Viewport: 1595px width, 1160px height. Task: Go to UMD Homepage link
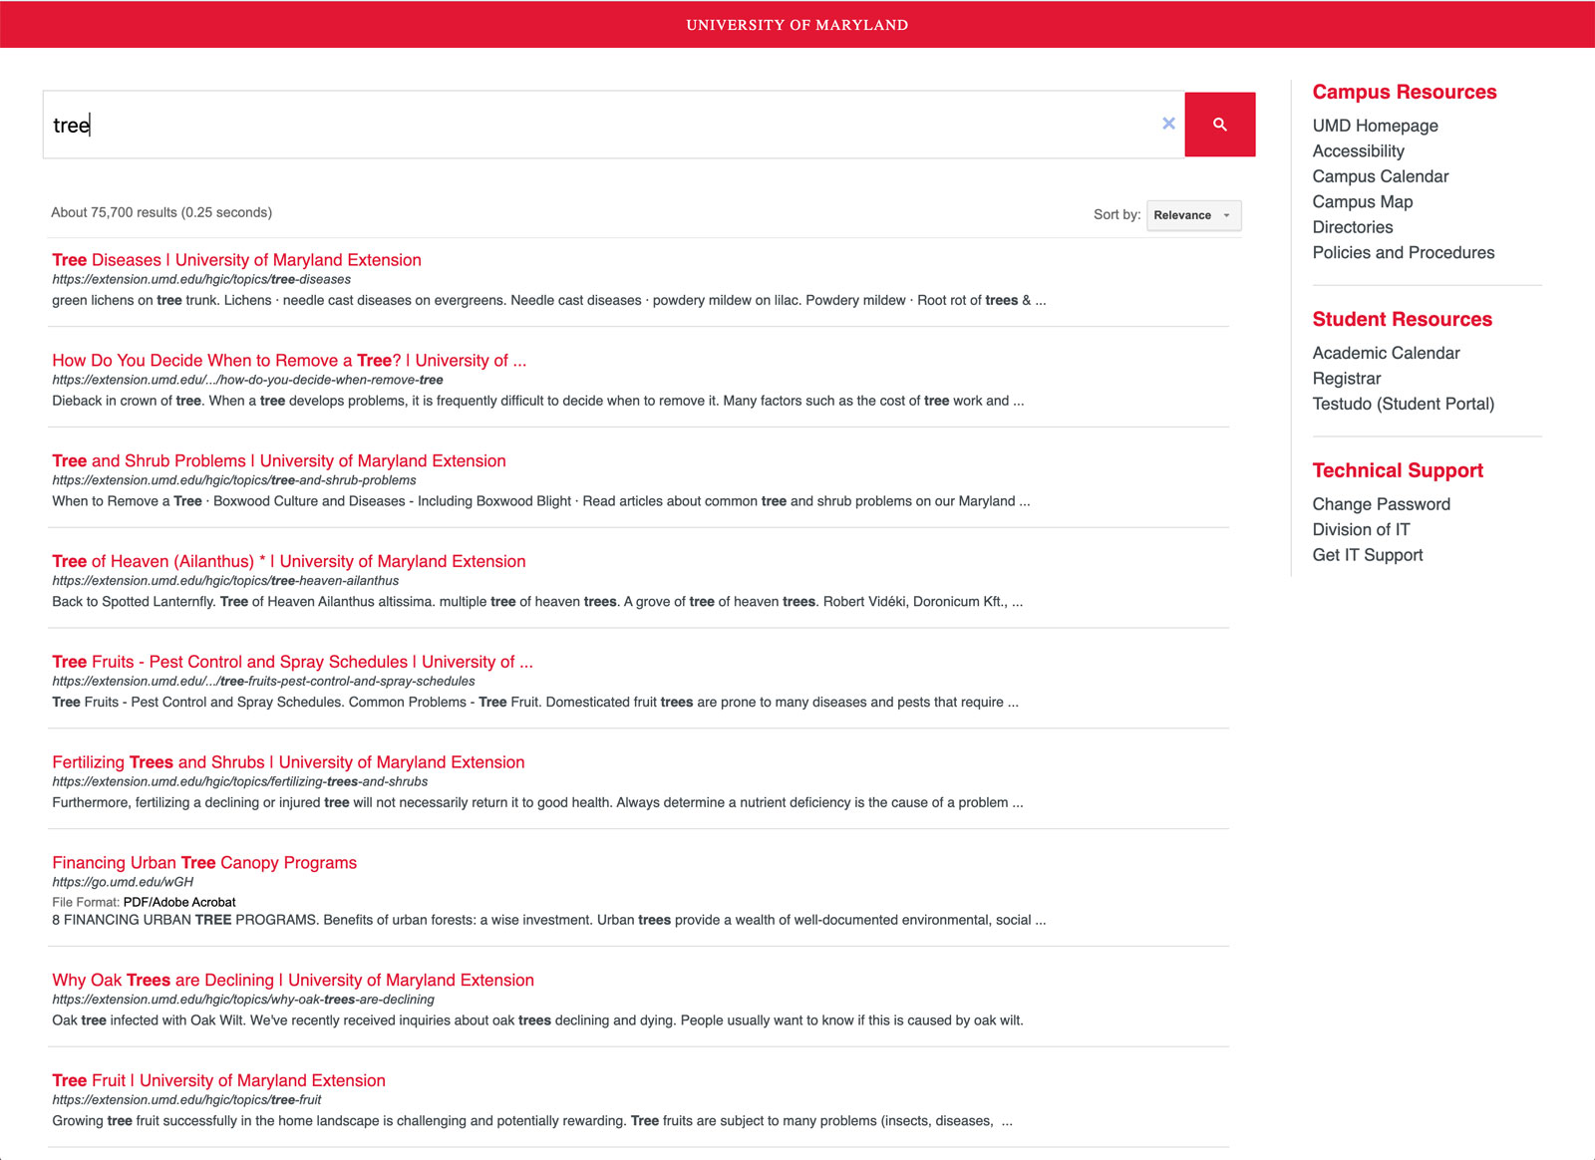(1375, 126)
